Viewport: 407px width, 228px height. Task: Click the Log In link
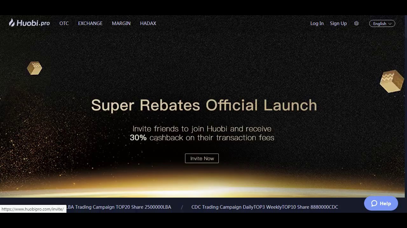pos(317,23)
